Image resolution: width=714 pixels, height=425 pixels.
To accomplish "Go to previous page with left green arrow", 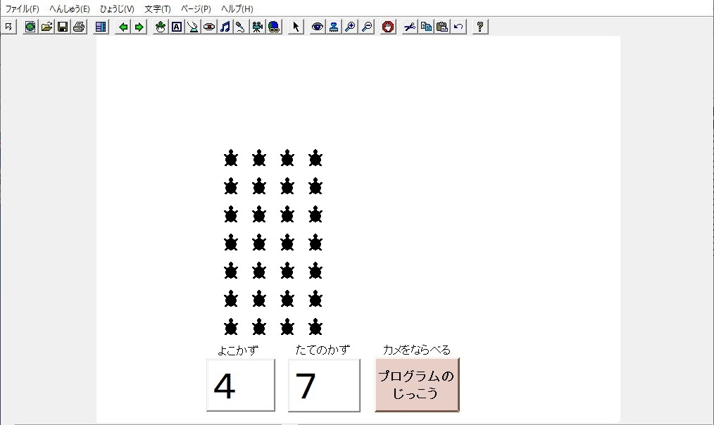I will (x=123, y=27).
